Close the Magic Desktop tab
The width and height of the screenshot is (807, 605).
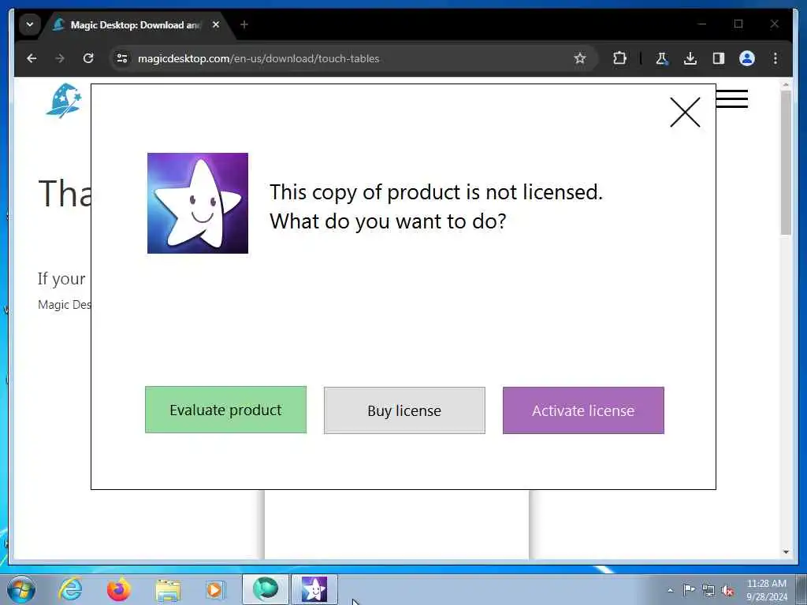click(216, 24)
